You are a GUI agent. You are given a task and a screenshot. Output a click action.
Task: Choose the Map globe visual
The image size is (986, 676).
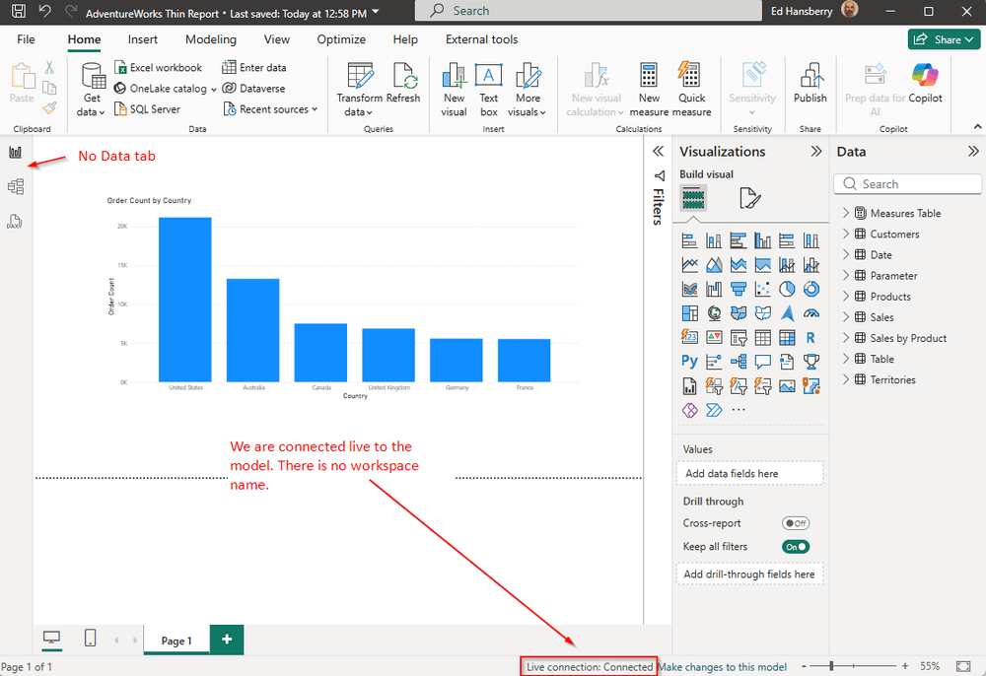tap(714, 312)
